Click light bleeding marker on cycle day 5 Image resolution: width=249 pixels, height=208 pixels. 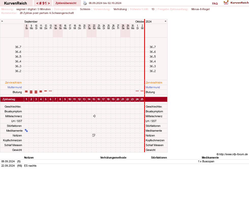tap(46, 91)
